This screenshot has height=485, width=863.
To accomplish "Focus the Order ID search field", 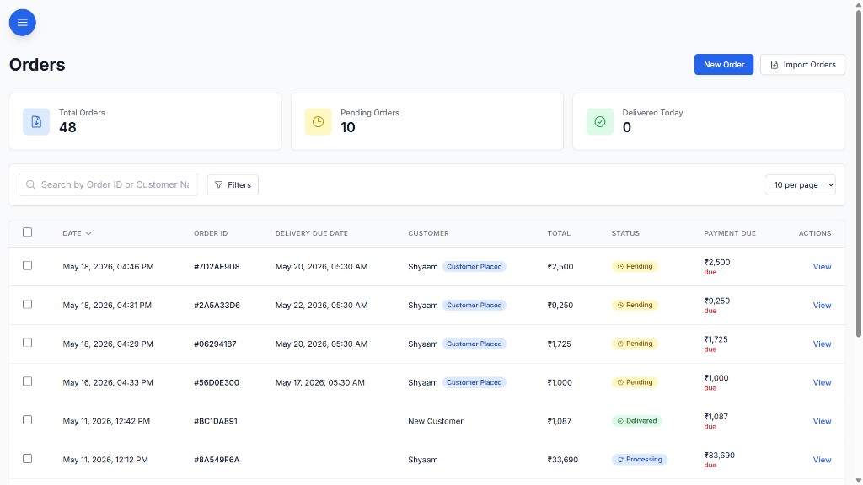I will 109,184.
